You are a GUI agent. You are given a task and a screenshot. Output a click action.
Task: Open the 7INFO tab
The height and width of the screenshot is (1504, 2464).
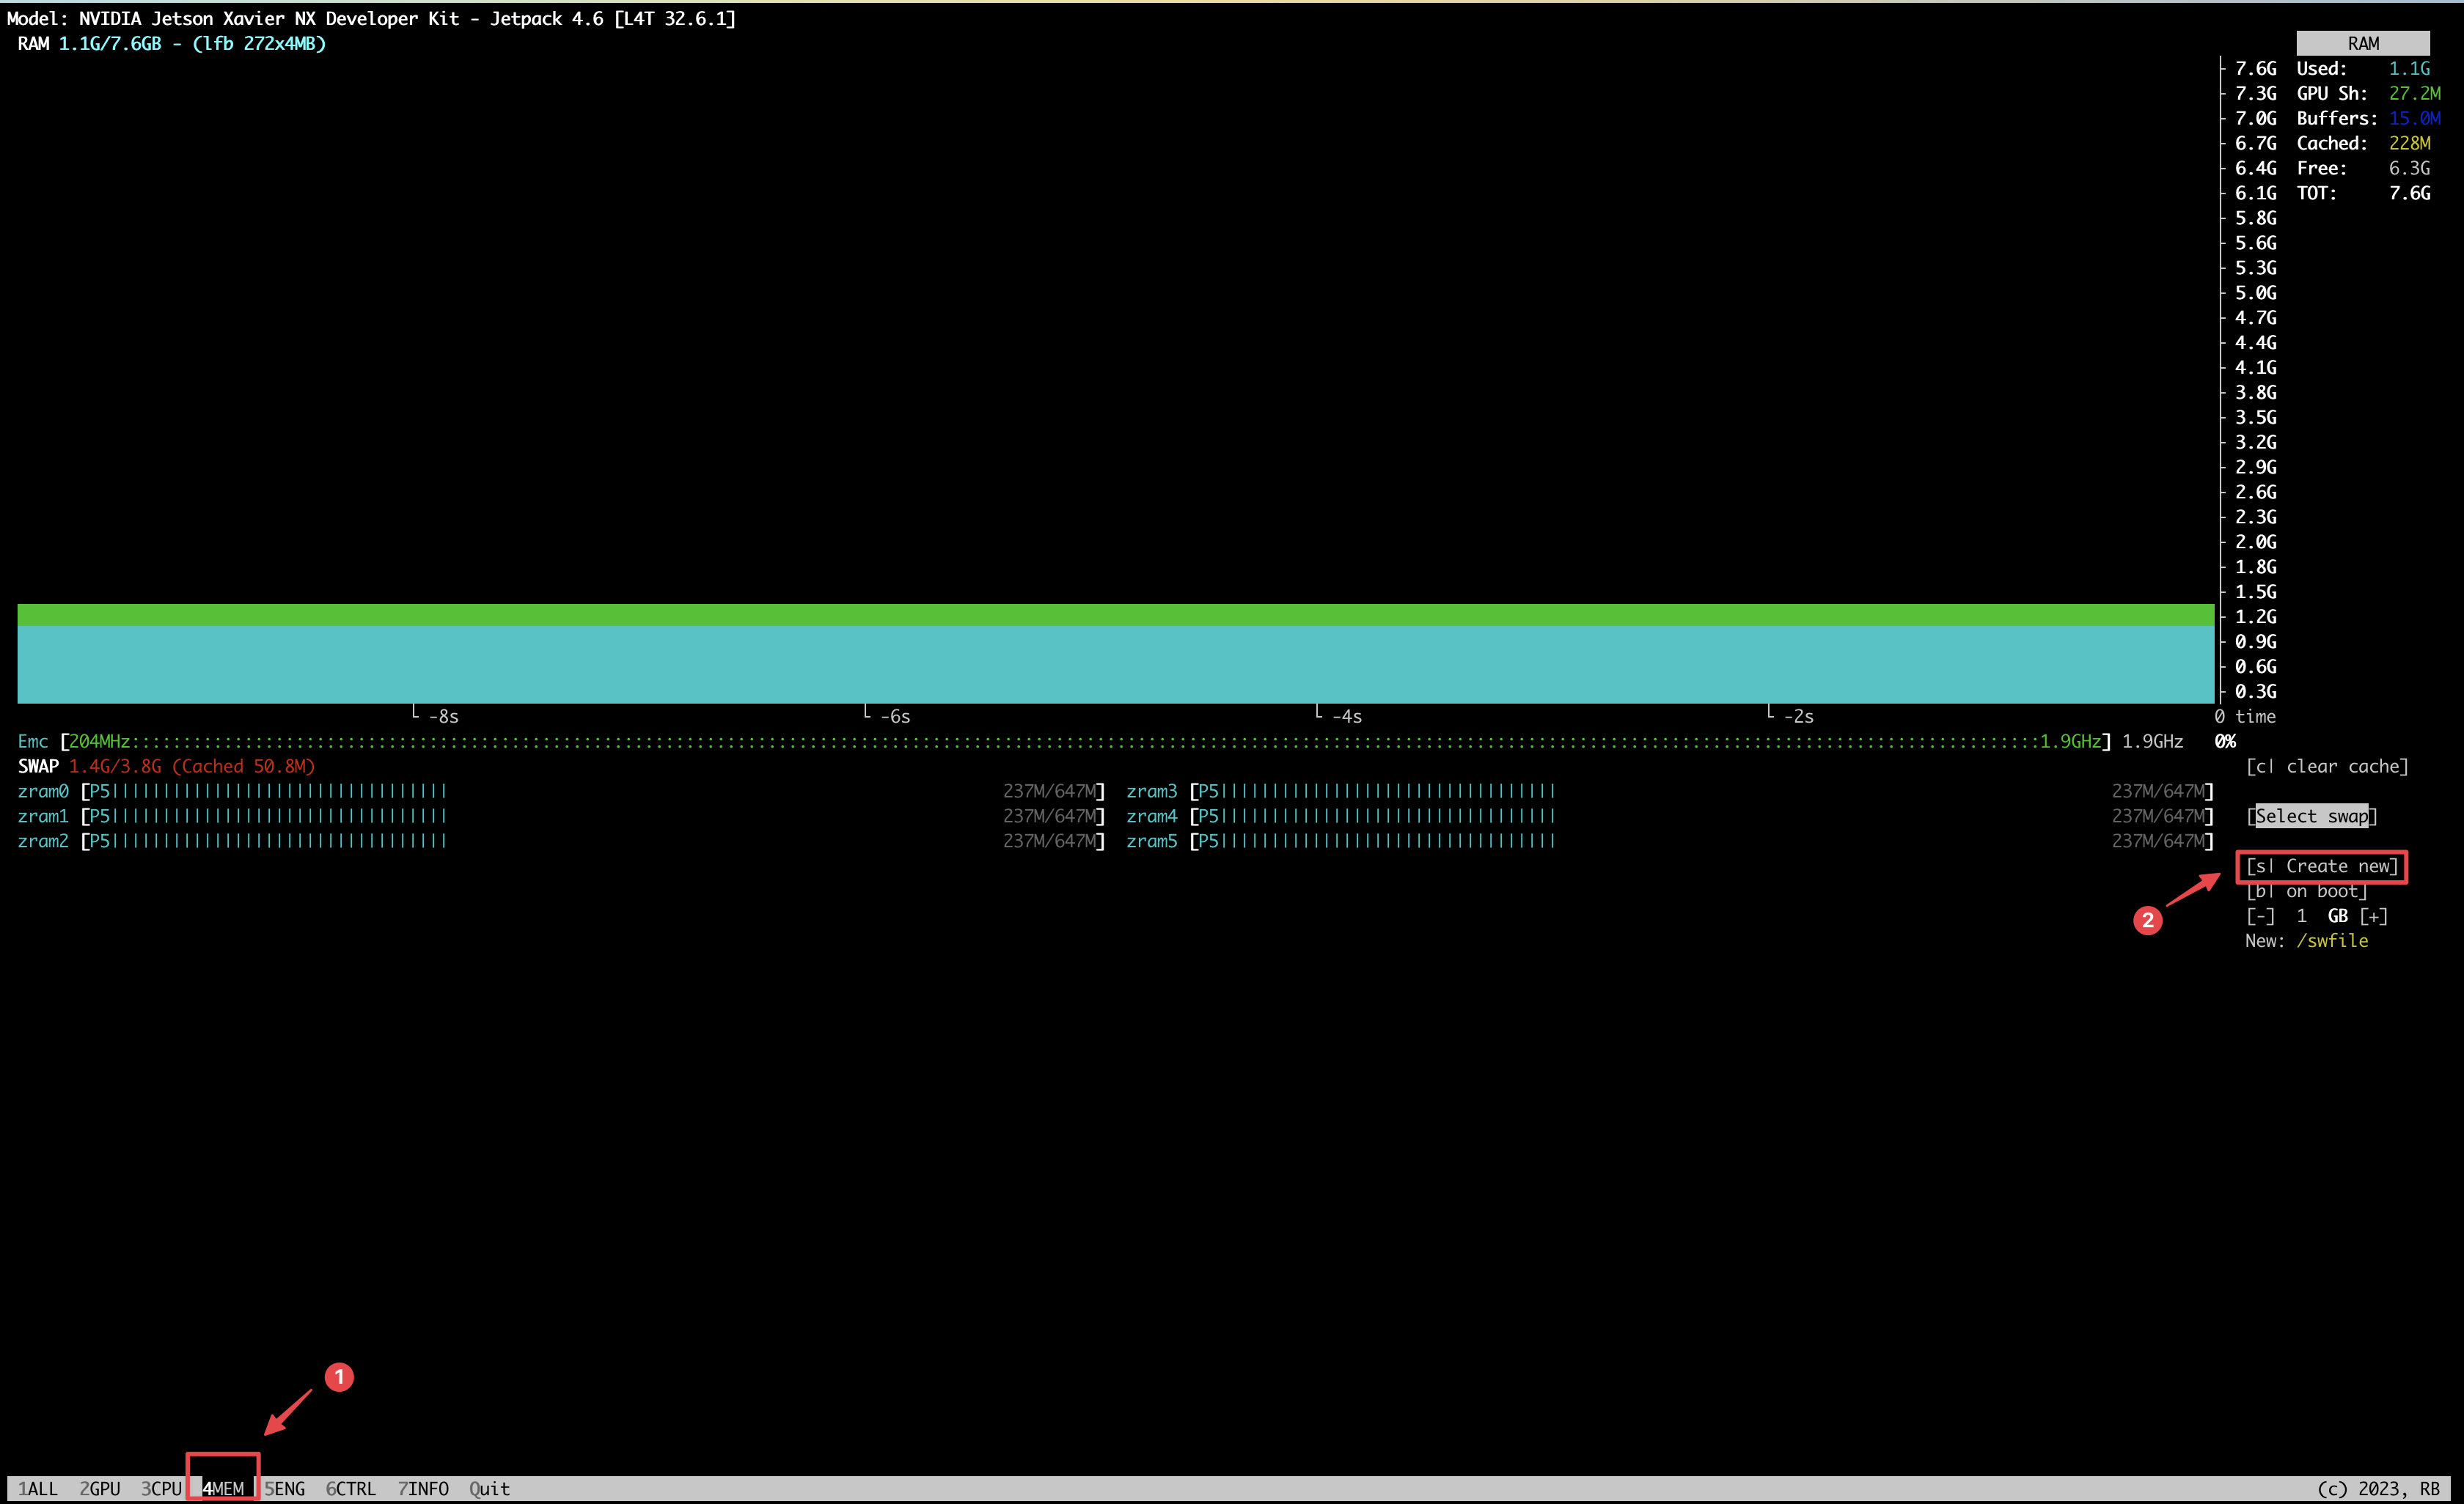click(x=423, y=1488)
